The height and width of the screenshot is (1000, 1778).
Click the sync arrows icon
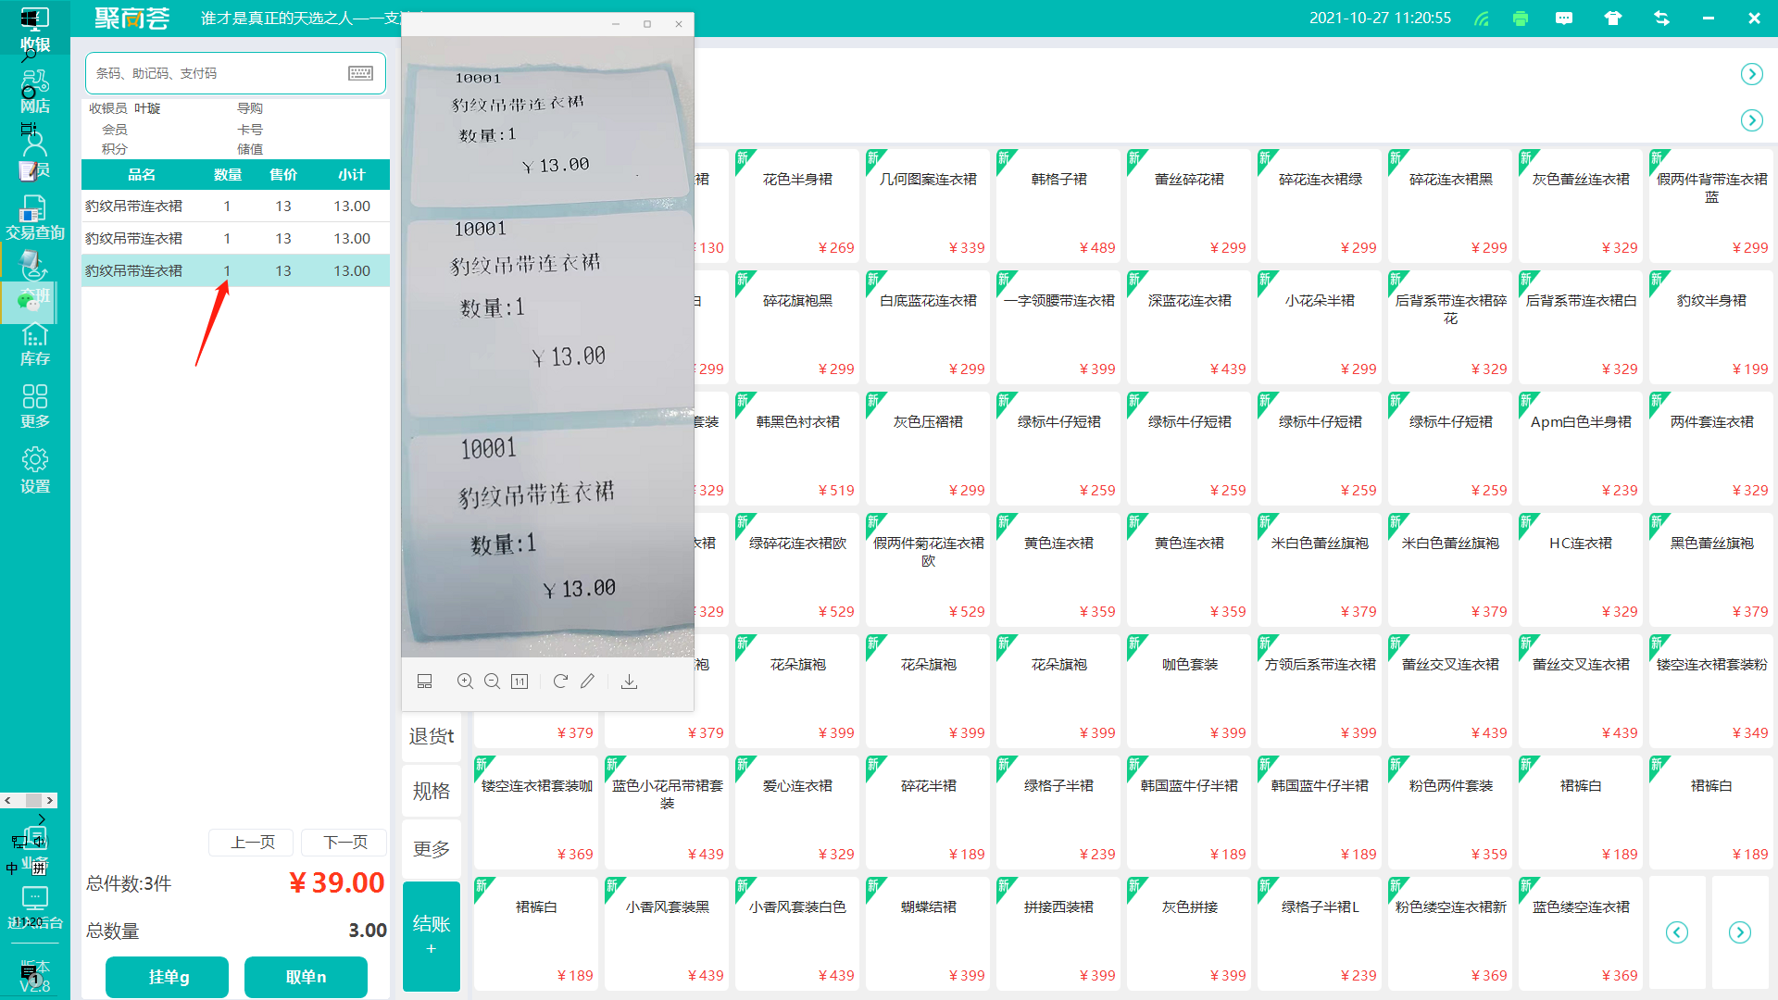(x=1661, y=19)
